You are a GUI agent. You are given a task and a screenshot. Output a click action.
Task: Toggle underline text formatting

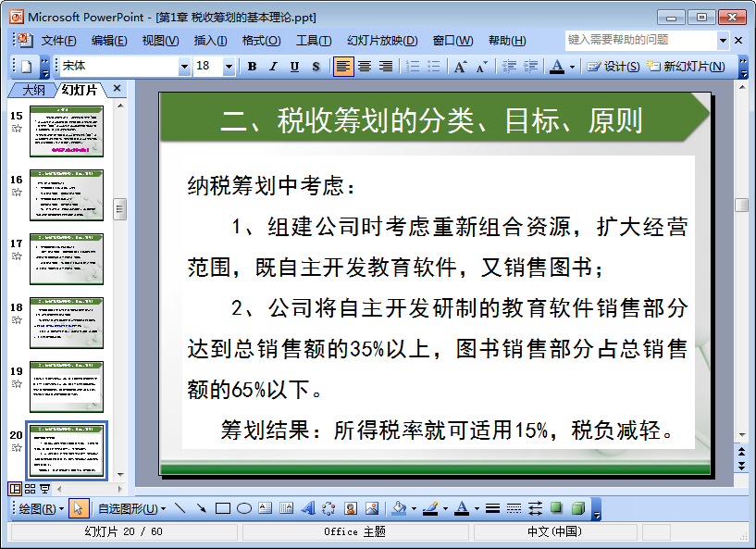click(294, 67)
